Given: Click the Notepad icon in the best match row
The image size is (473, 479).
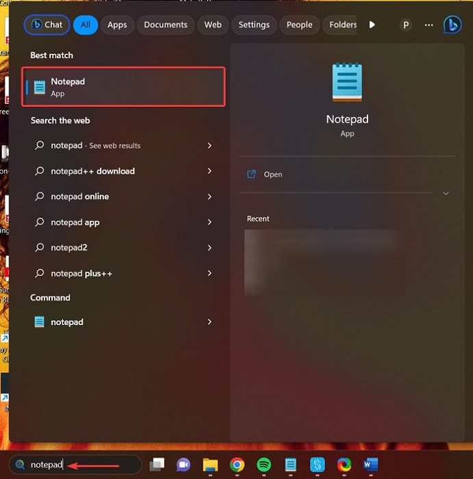Looking at the screenshot, I should [40, 87].
